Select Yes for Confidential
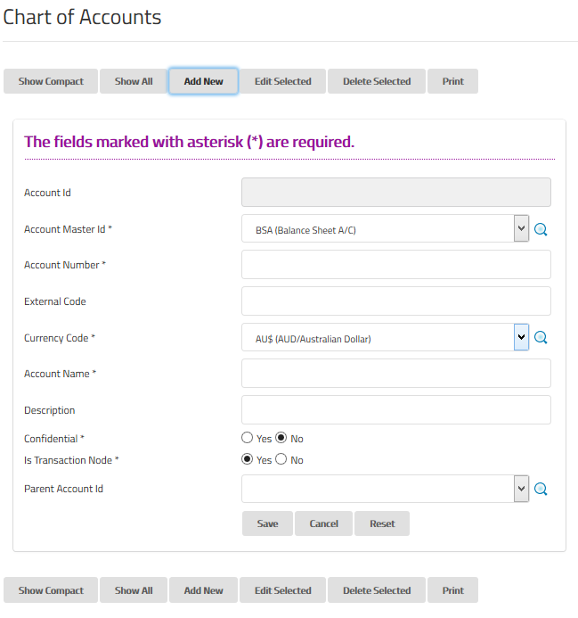Viewport: 578px width, 618px height. point(248,438)
